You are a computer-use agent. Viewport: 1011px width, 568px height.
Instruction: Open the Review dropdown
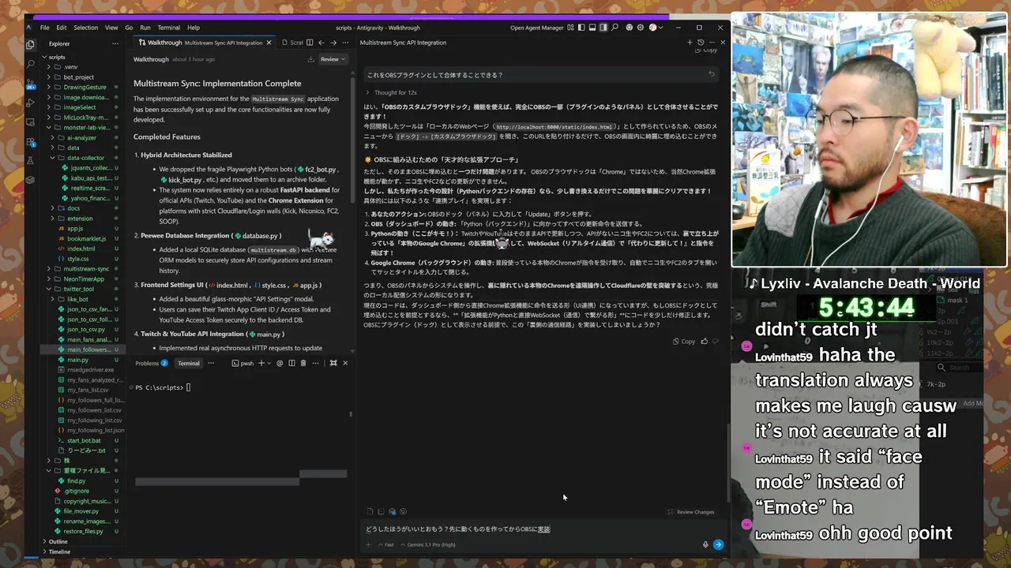tap(333, 59)
